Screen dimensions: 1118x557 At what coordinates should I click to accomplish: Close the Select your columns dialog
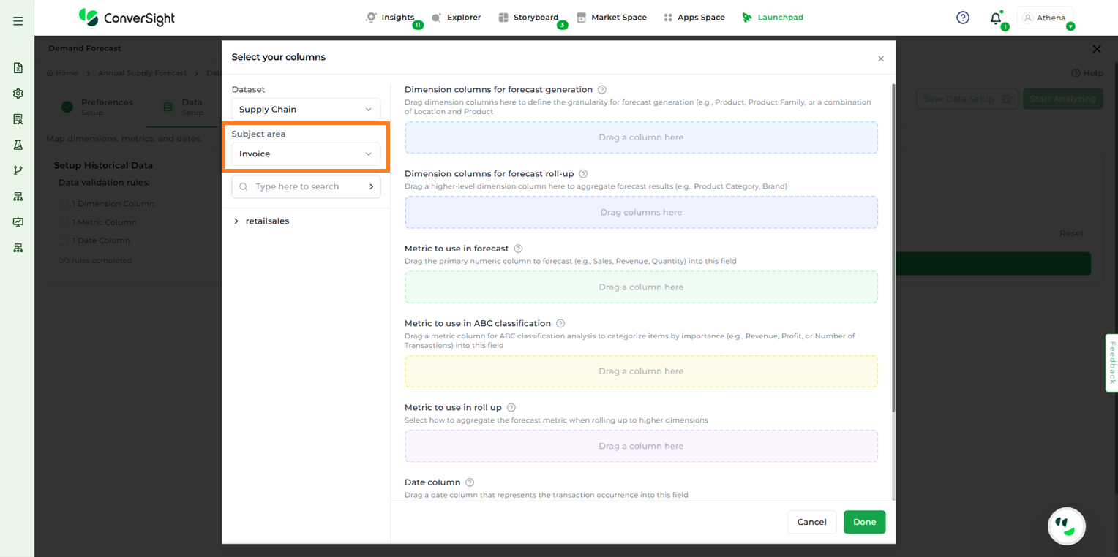[881, 58]
